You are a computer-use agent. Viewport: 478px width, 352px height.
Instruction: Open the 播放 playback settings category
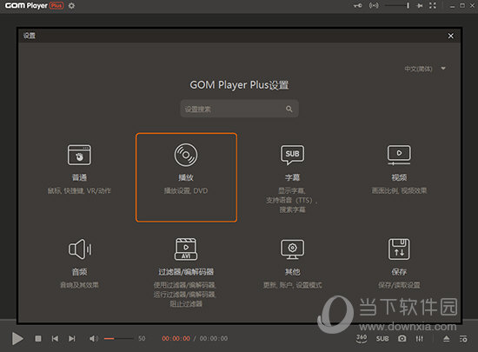coord(186,177)
